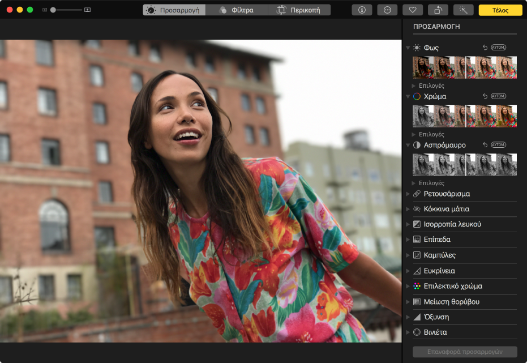This screenshot has width=527, height=363.
Task: Click the Χρώμα thumbnail strip
Action: tap(464, 116)
